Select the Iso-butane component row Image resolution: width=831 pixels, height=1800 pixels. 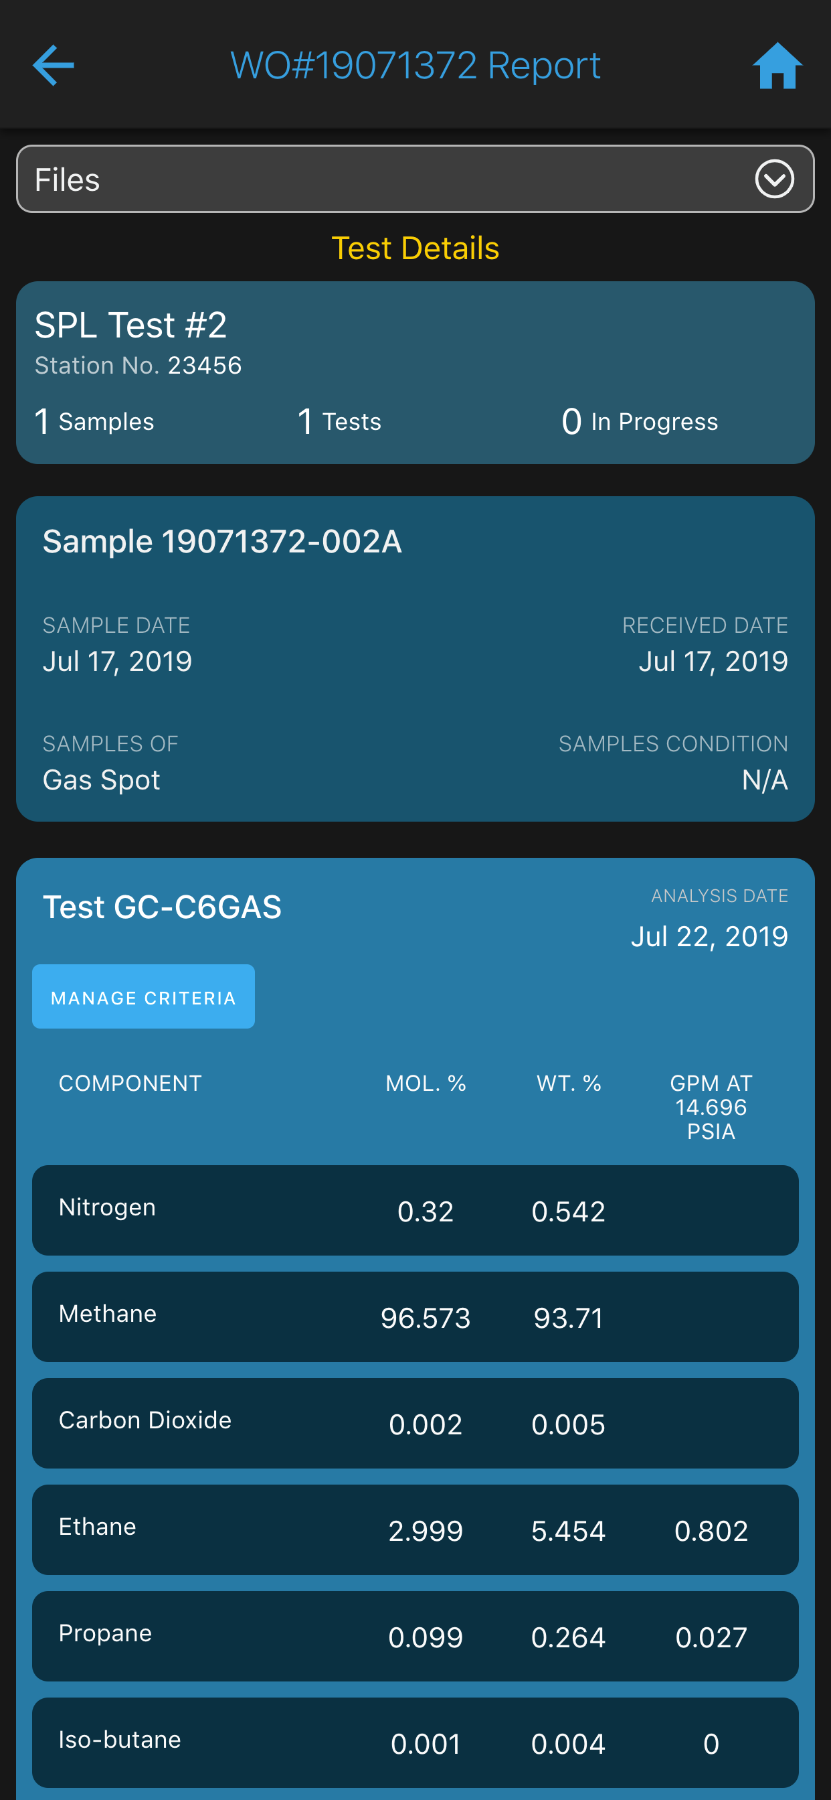tap(415, 1742)
